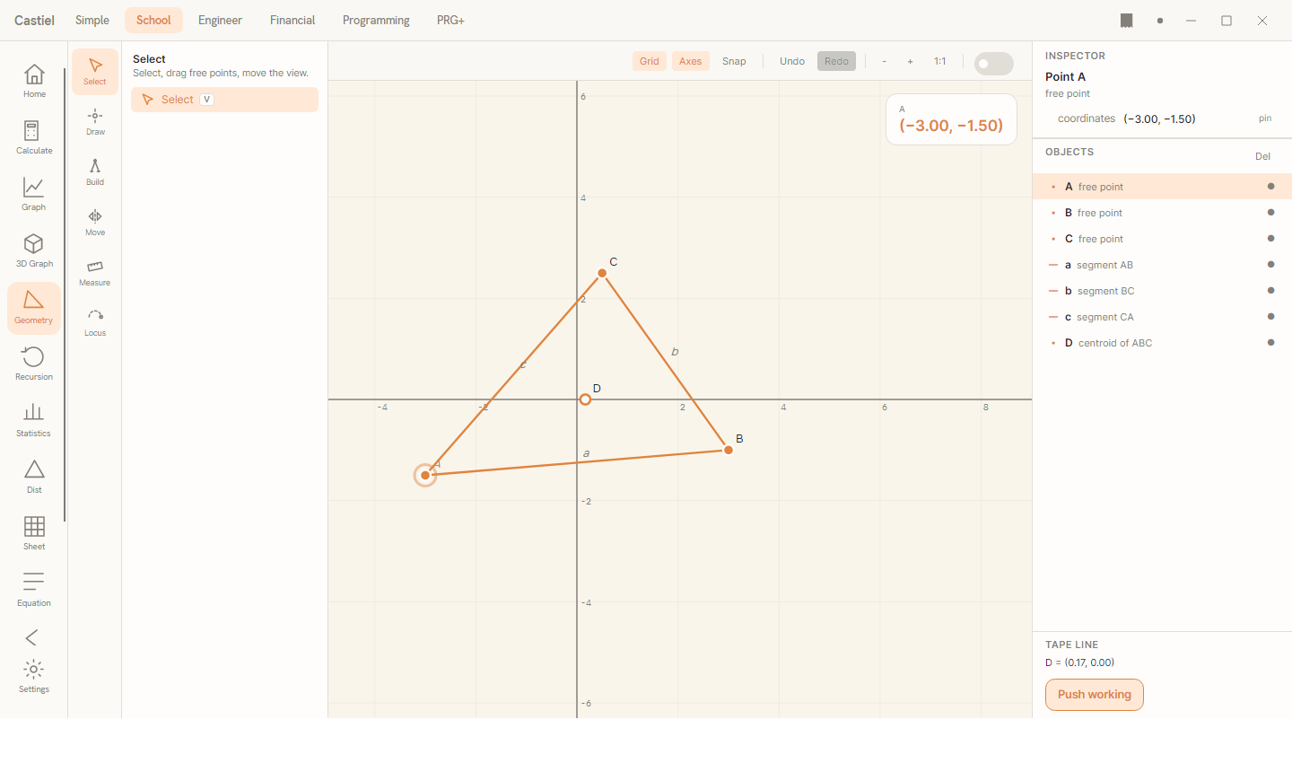Switch to the Engineer tab
This screenshot has height=772, width=1292.
point(220,20)
